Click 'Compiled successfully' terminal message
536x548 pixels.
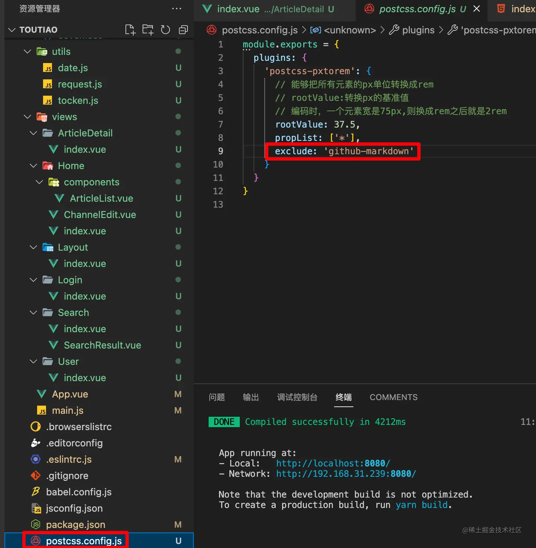[x=326, y=422]
